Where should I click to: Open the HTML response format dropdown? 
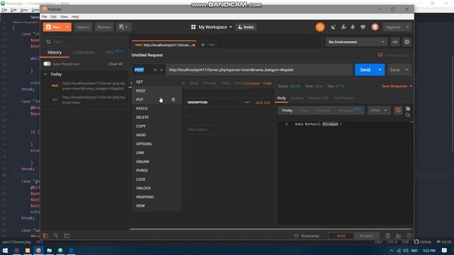[378, 110]
